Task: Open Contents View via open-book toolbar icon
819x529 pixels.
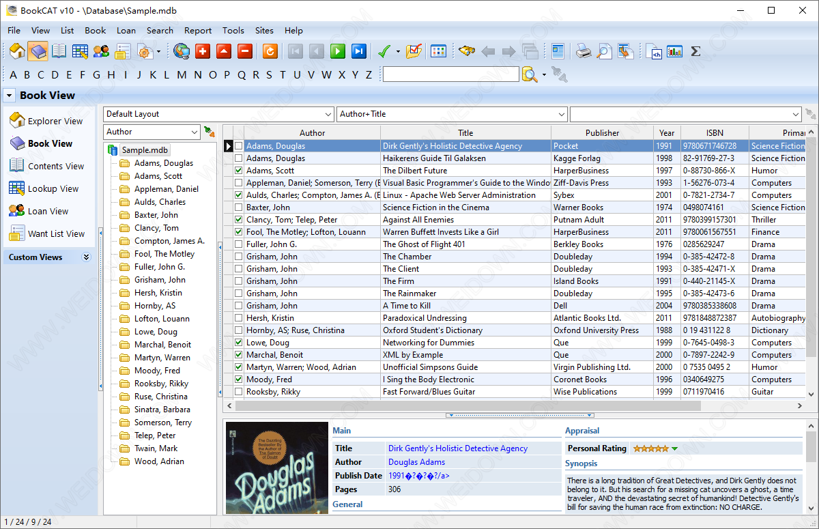Action: click(x=59, y=51)
